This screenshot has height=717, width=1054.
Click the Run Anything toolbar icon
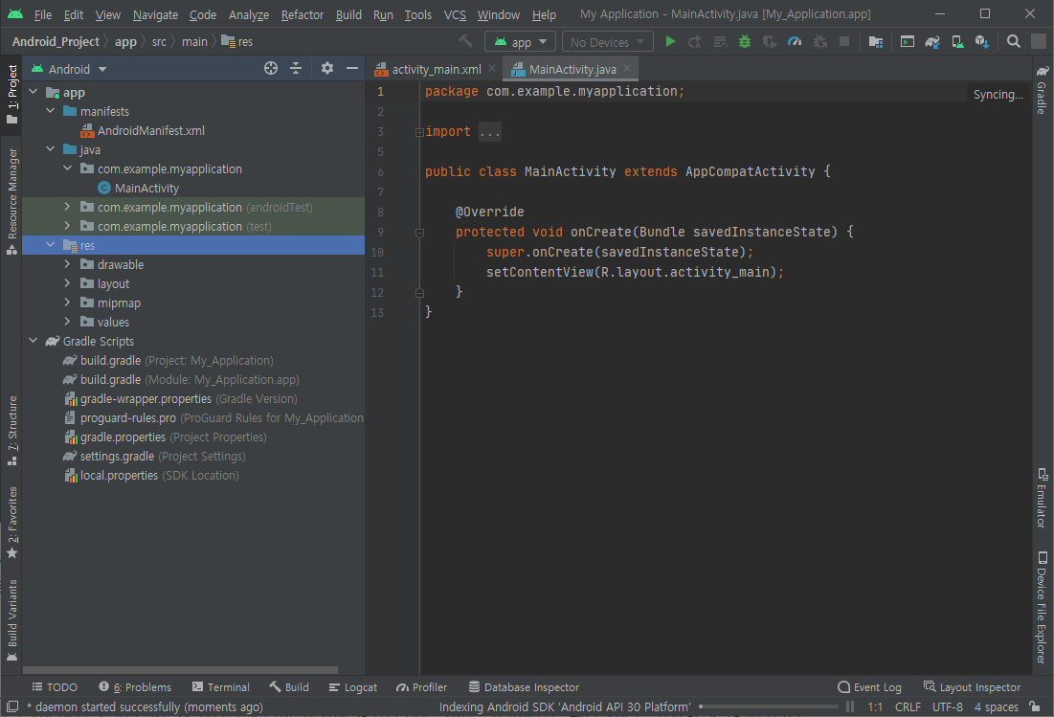pos(908,42)
